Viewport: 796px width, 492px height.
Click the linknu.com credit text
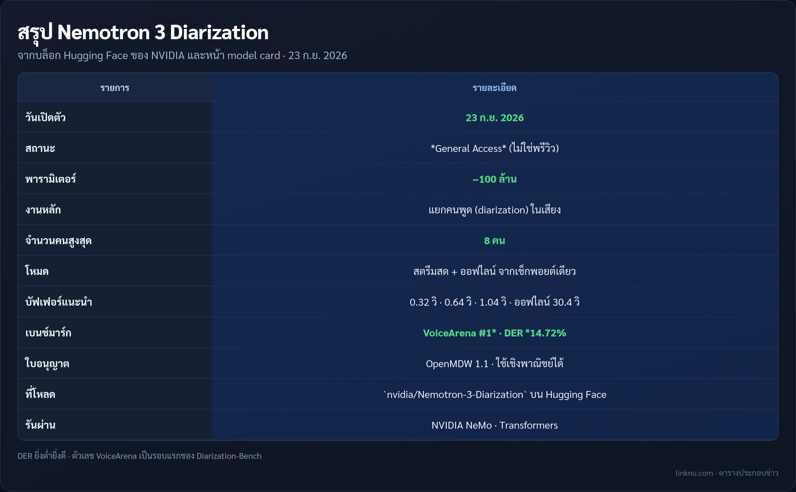(x=727, y=473)
